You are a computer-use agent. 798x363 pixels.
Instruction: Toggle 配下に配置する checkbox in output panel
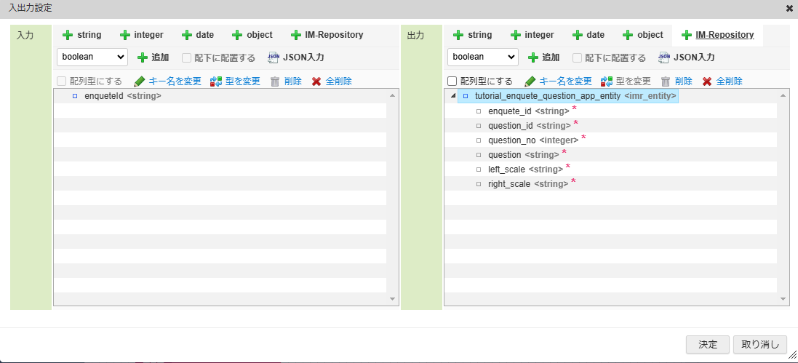click(577, 57)
